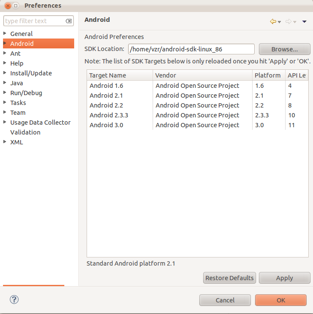313x314 pixels.
Task: Select the Android 2.2 target row
Action: (198, 105)
